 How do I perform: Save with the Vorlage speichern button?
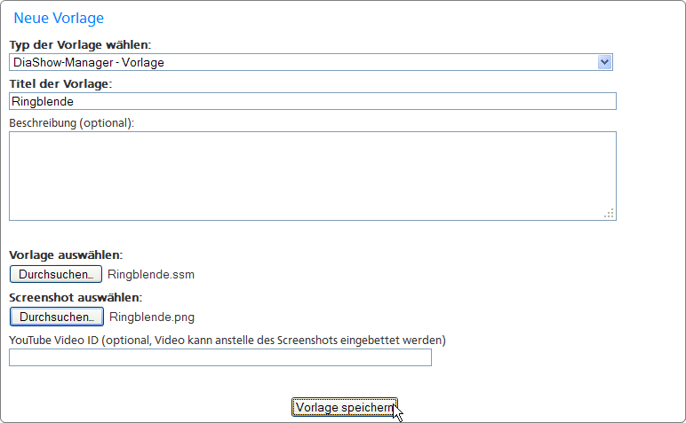click(x=344, y=407)
